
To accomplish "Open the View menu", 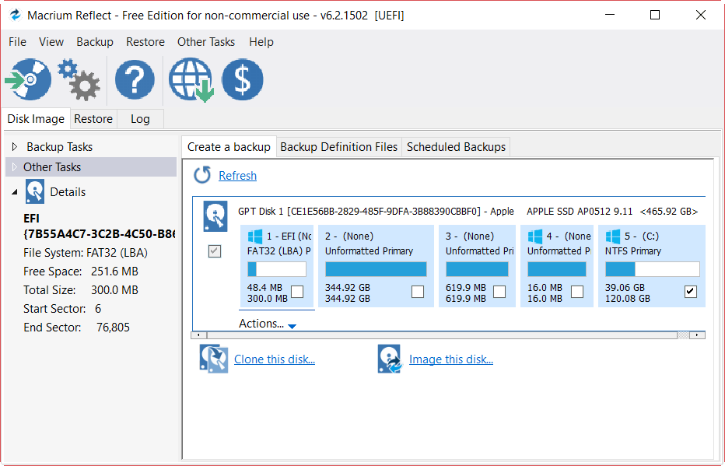I will 51,41.
